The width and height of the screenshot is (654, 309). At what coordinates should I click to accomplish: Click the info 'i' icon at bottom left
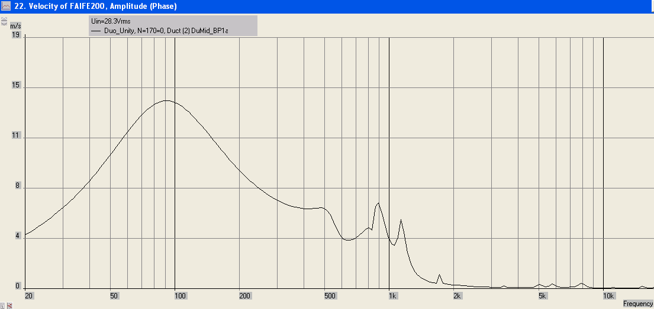pos(2,305)
